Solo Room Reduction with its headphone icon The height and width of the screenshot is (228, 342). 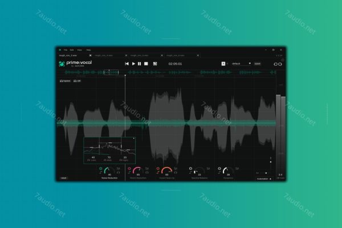point(147,173)
